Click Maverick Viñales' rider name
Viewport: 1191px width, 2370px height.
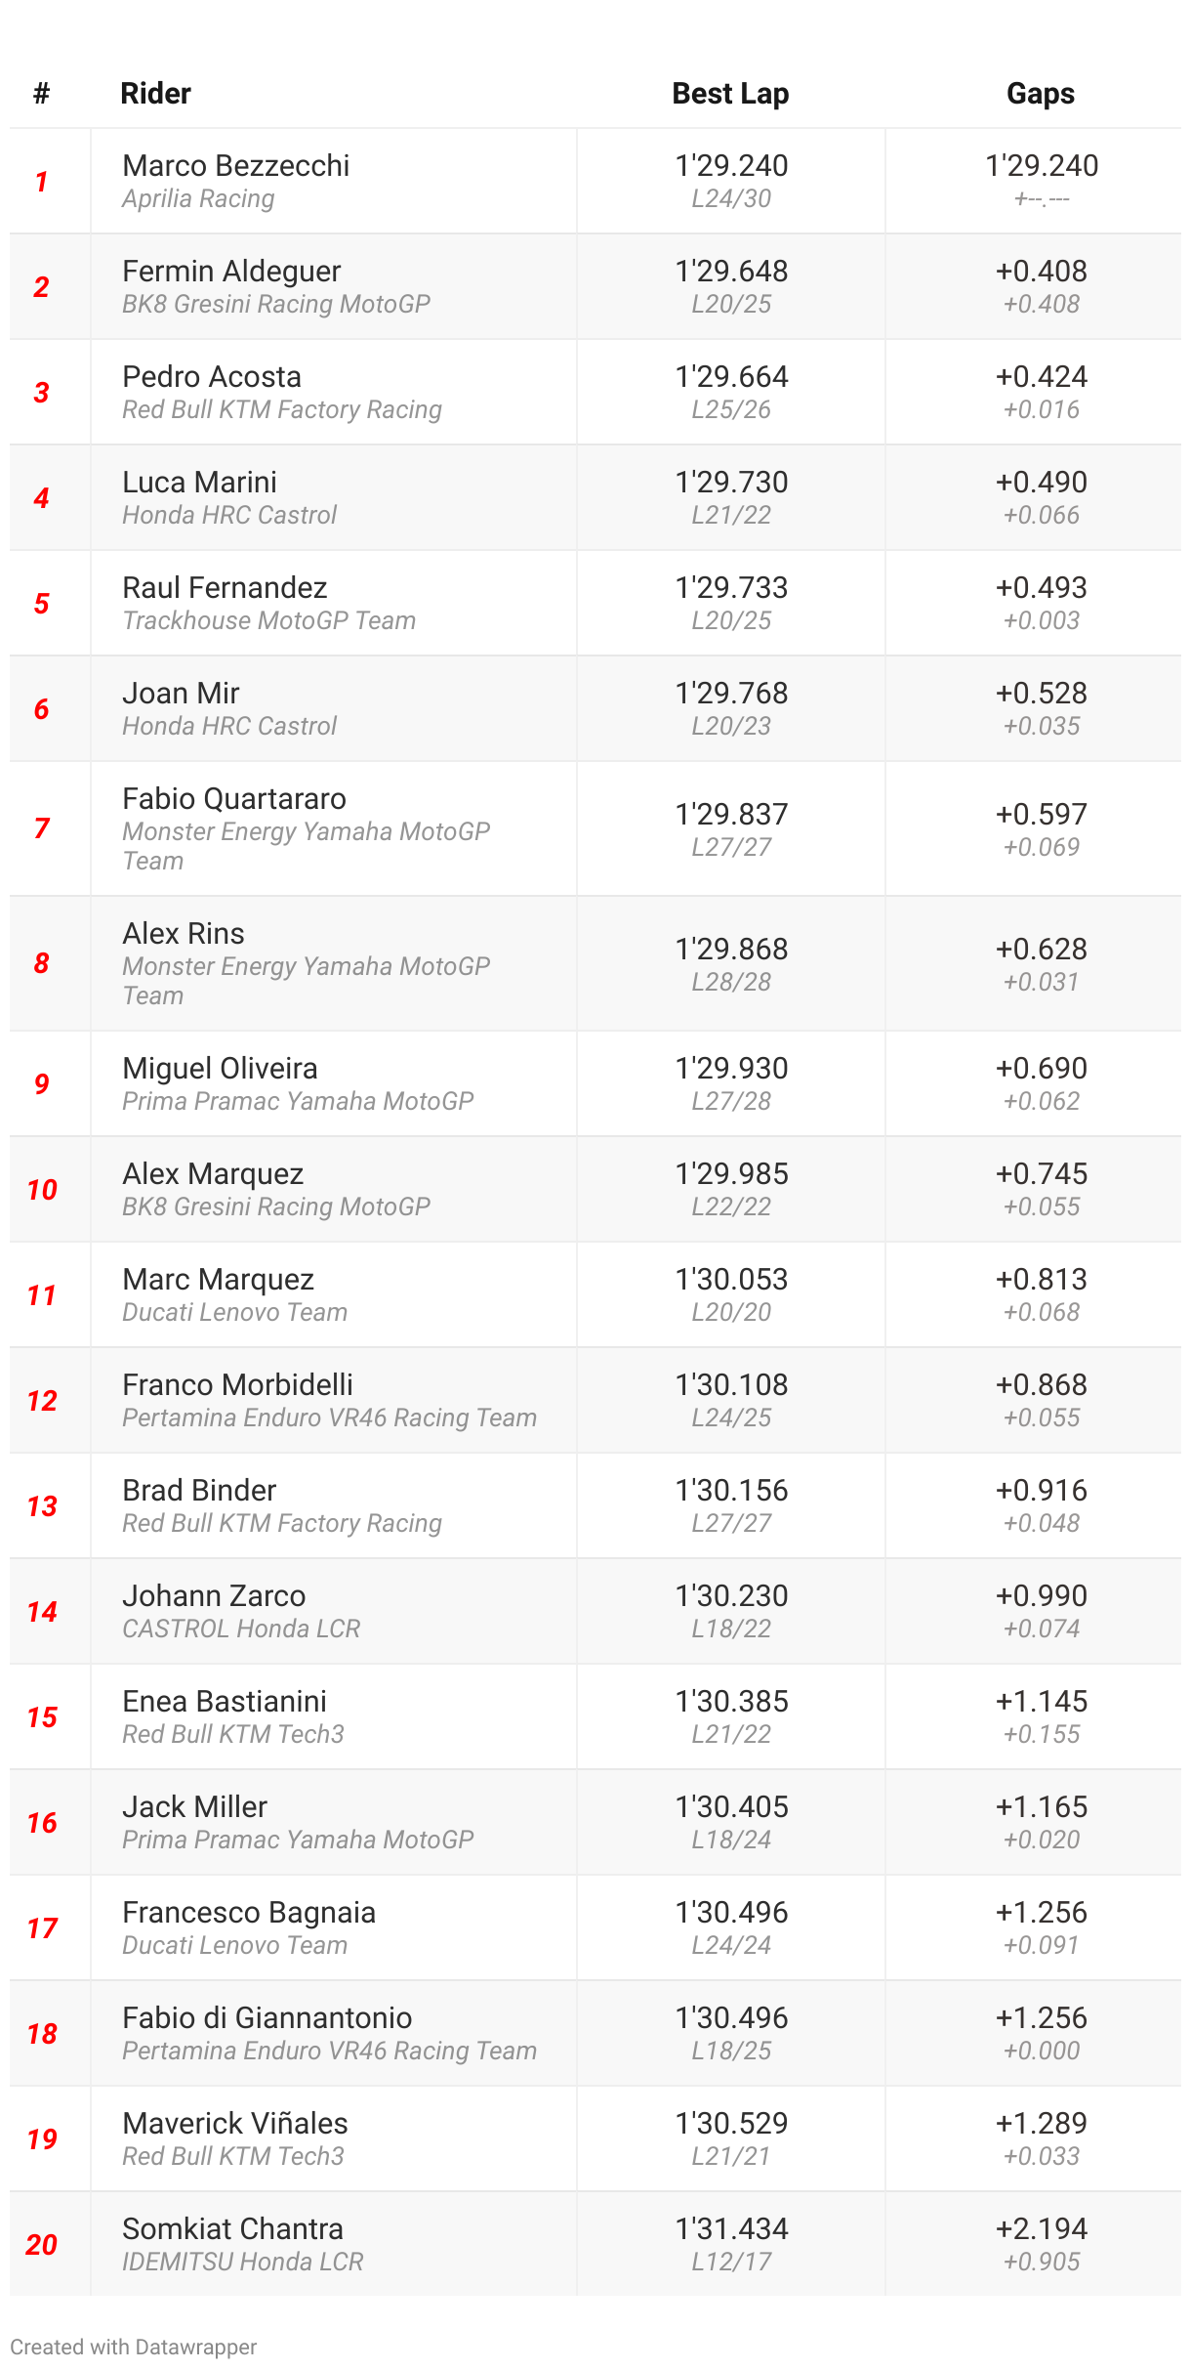[234, 2124]
